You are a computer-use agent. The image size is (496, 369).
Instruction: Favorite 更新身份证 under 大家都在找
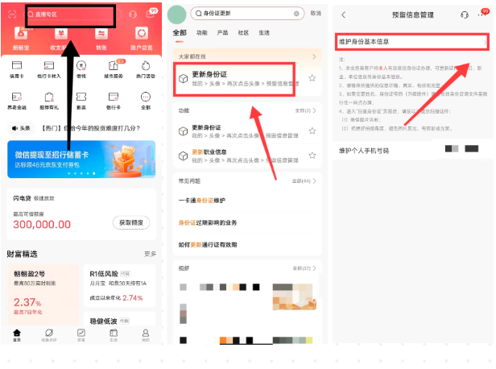coord(312,78)
